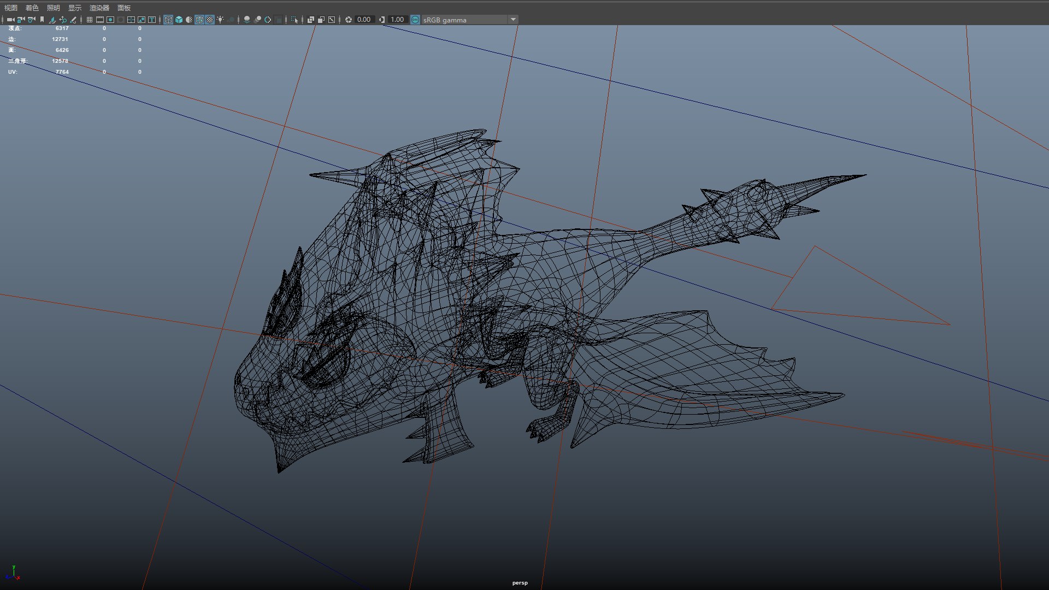Toggle X-ray display icon

coord(311,20)
